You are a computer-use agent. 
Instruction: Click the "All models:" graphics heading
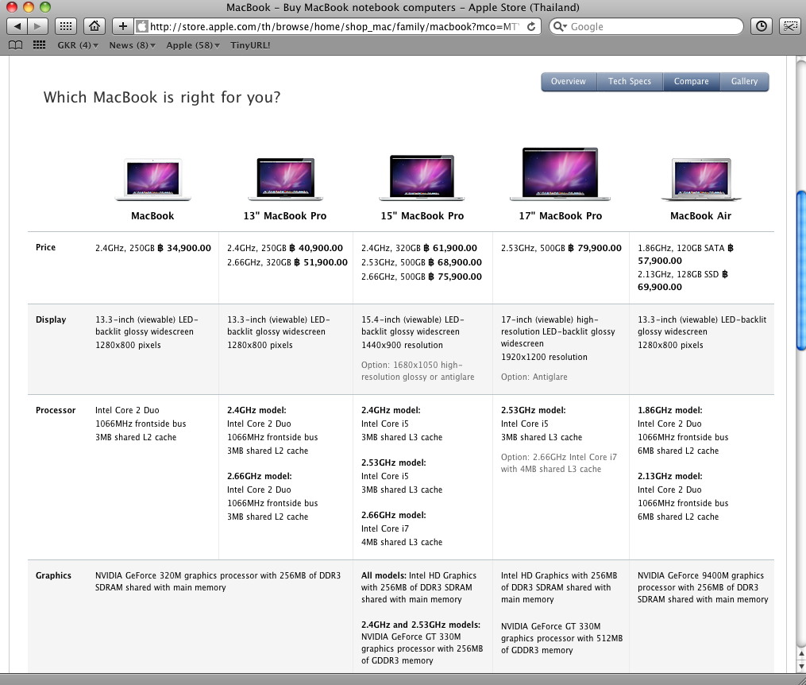click(384, 575)
